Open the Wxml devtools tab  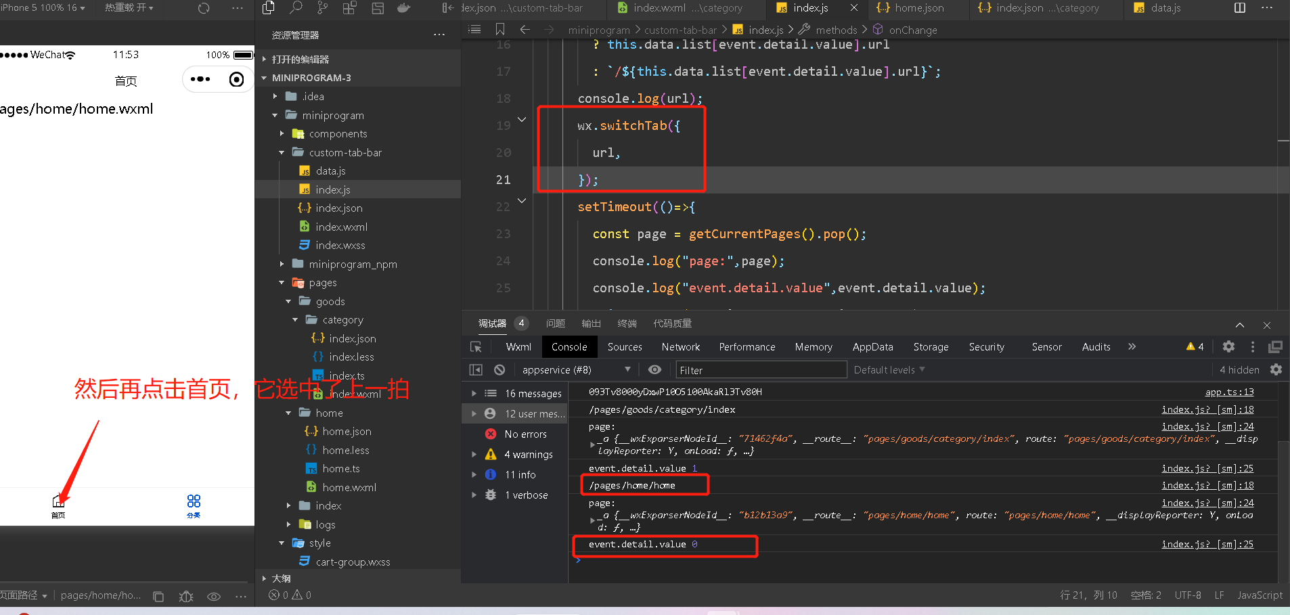518,346
